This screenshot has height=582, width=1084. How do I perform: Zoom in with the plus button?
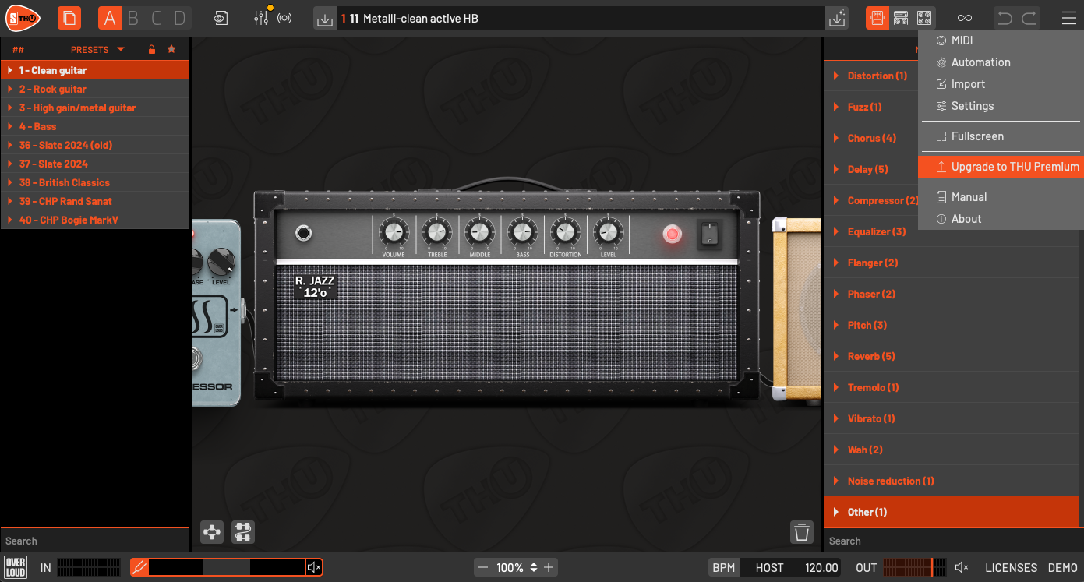click(x=549, y=567)
